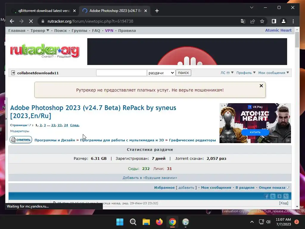Image resolution: width=305 pixels, height=229 pixels.
Task: Share topic on LiveJournal icon
Action: click(286, 196)
